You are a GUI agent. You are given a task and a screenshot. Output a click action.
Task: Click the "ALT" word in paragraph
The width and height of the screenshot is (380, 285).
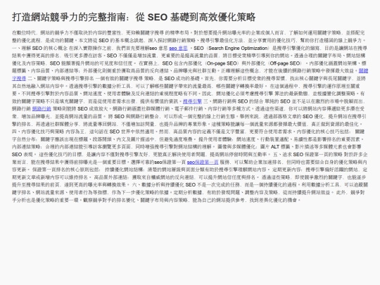[275, 147]
